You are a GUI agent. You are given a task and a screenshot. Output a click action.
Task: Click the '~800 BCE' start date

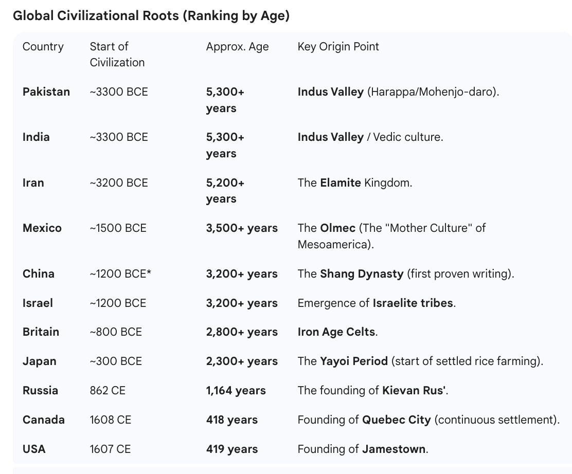[x=116, y=332]
